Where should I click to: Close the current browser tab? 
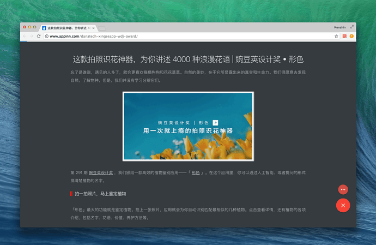pyautogui.click(x=94, y=27)
